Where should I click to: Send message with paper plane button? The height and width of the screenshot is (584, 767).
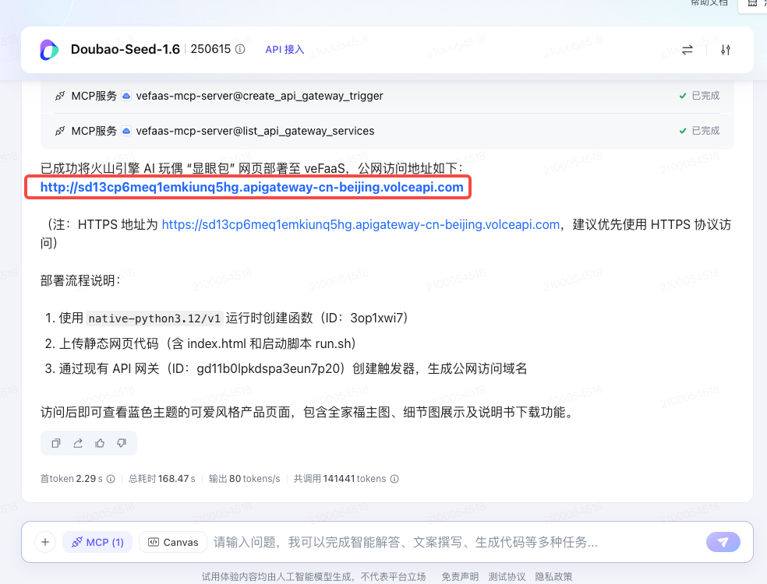coord(723,542)
